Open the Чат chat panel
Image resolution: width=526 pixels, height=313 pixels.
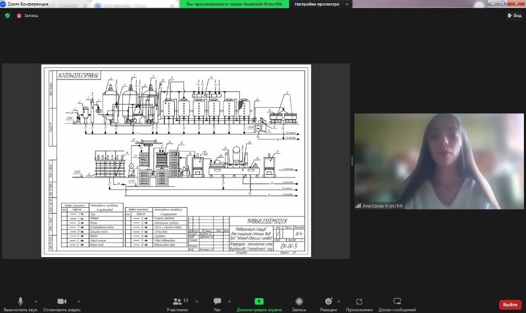(x=217, y=301)
